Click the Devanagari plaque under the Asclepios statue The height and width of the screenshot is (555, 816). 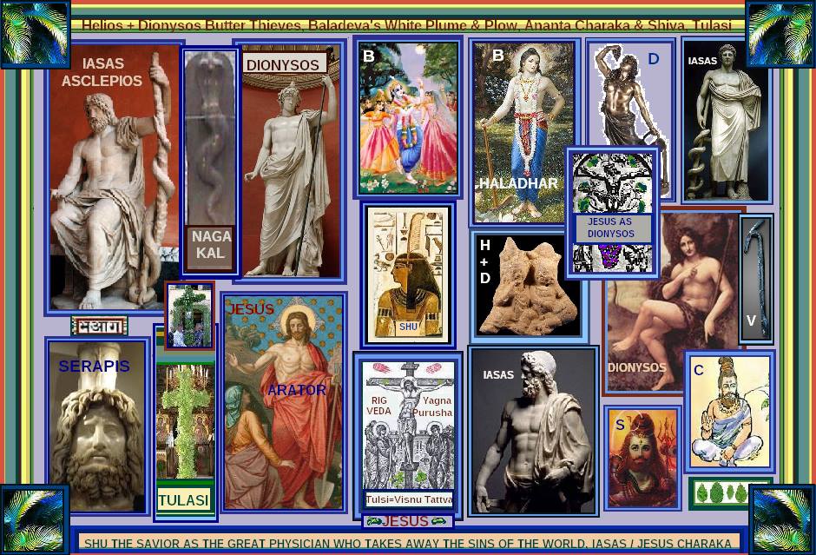[101, 326]
